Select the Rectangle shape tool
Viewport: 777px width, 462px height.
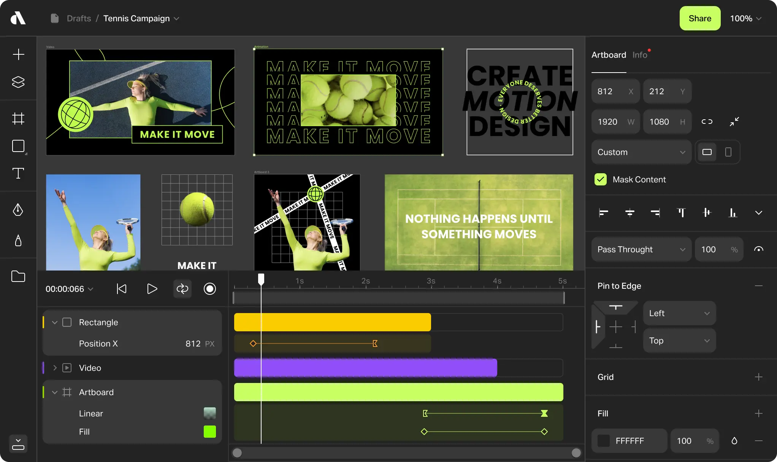(x=18, y=146)
